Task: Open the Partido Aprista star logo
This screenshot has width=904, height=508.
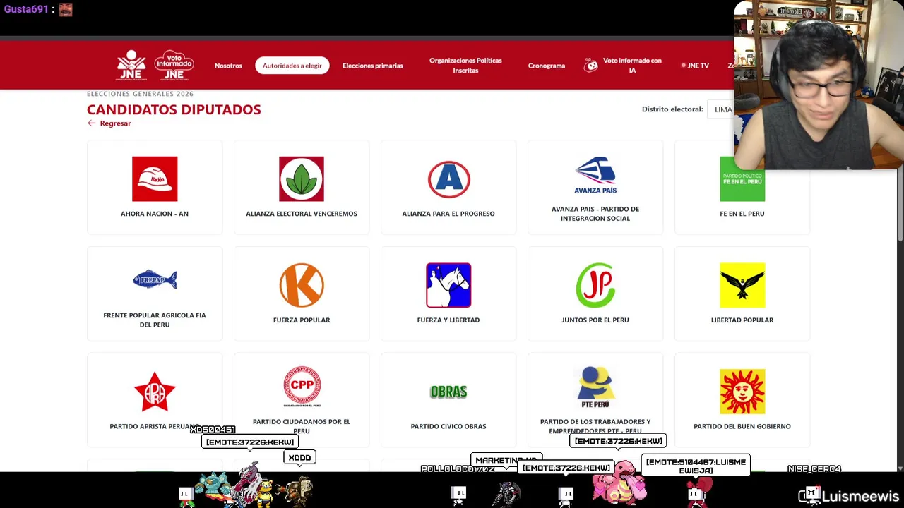Action: [x=155, y=392]
